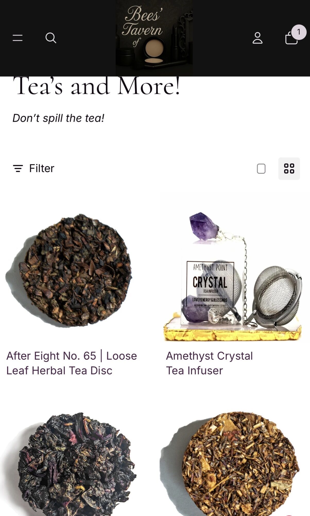Click the Filter text label
310x516 pixels.
(x=42, y=168)
